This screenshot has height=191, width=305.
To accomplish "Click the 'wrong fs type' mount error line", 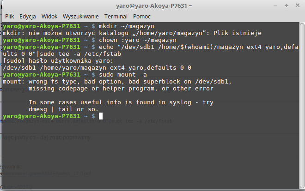I will [x=117, y=82].
